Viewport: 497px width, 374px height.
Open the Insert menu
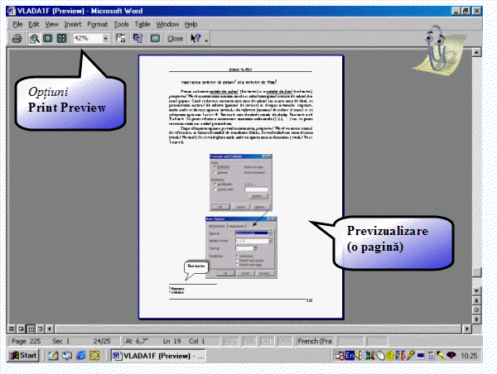click(x=73, y=24)
